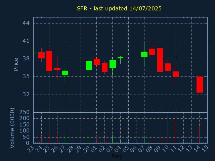Click the red volume bar on day 24

tap(41, 140)
